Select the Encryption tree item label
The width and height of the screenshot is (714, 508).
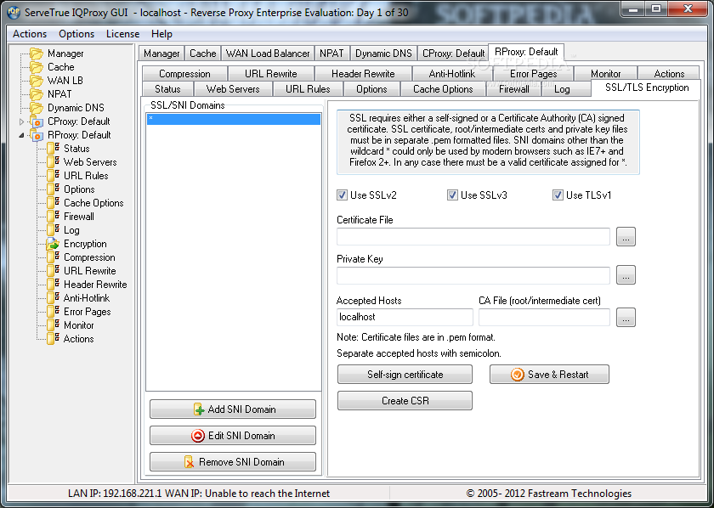tap(85, 244)
